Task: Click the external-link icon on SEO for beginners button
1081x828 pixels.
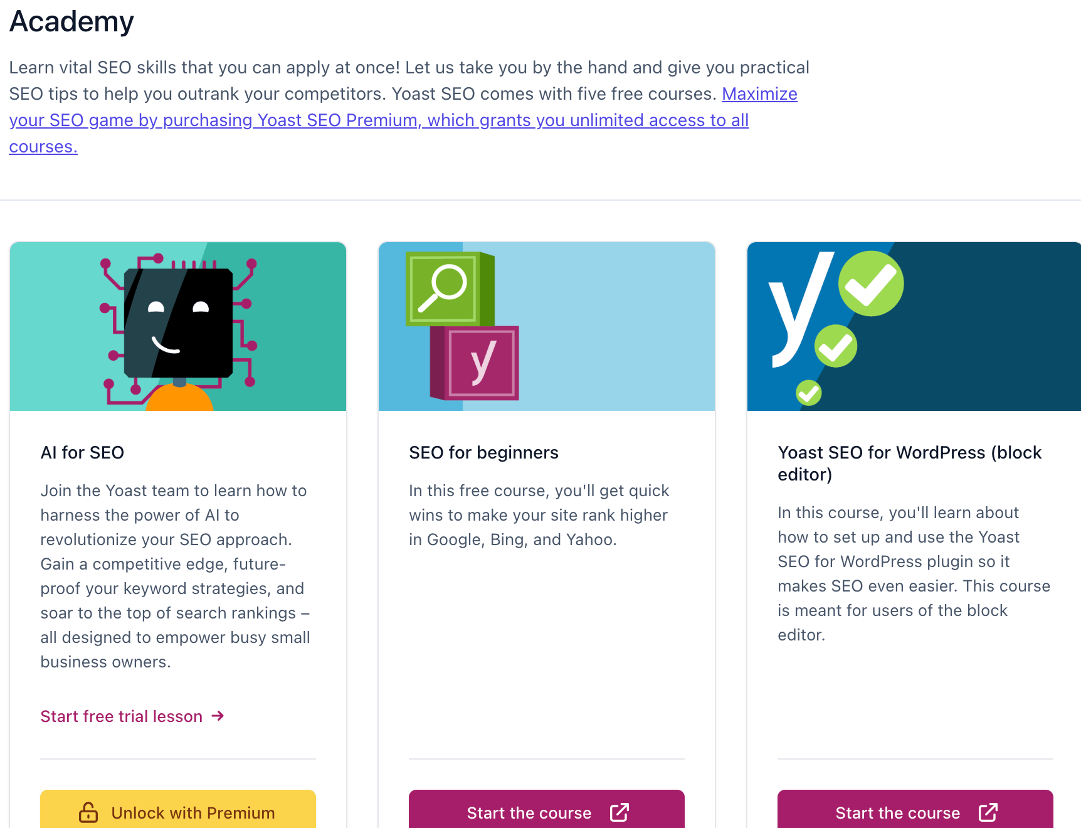Action: click(x=620, y=812)
